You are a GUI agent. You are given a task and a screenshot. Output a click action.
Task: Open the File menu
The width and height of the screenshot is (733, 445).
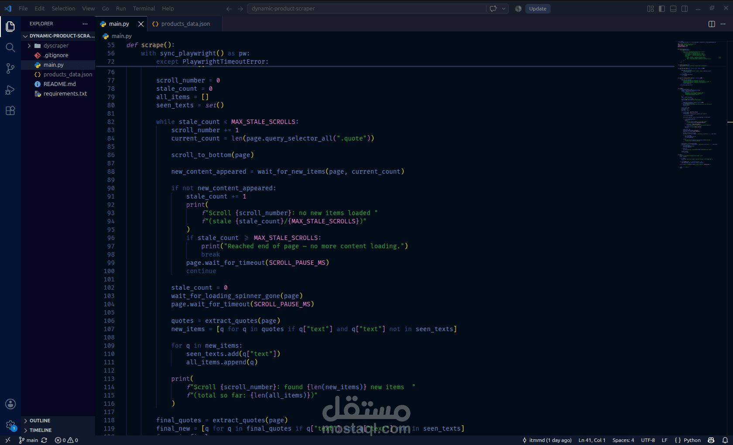click(x=23, y=9)
